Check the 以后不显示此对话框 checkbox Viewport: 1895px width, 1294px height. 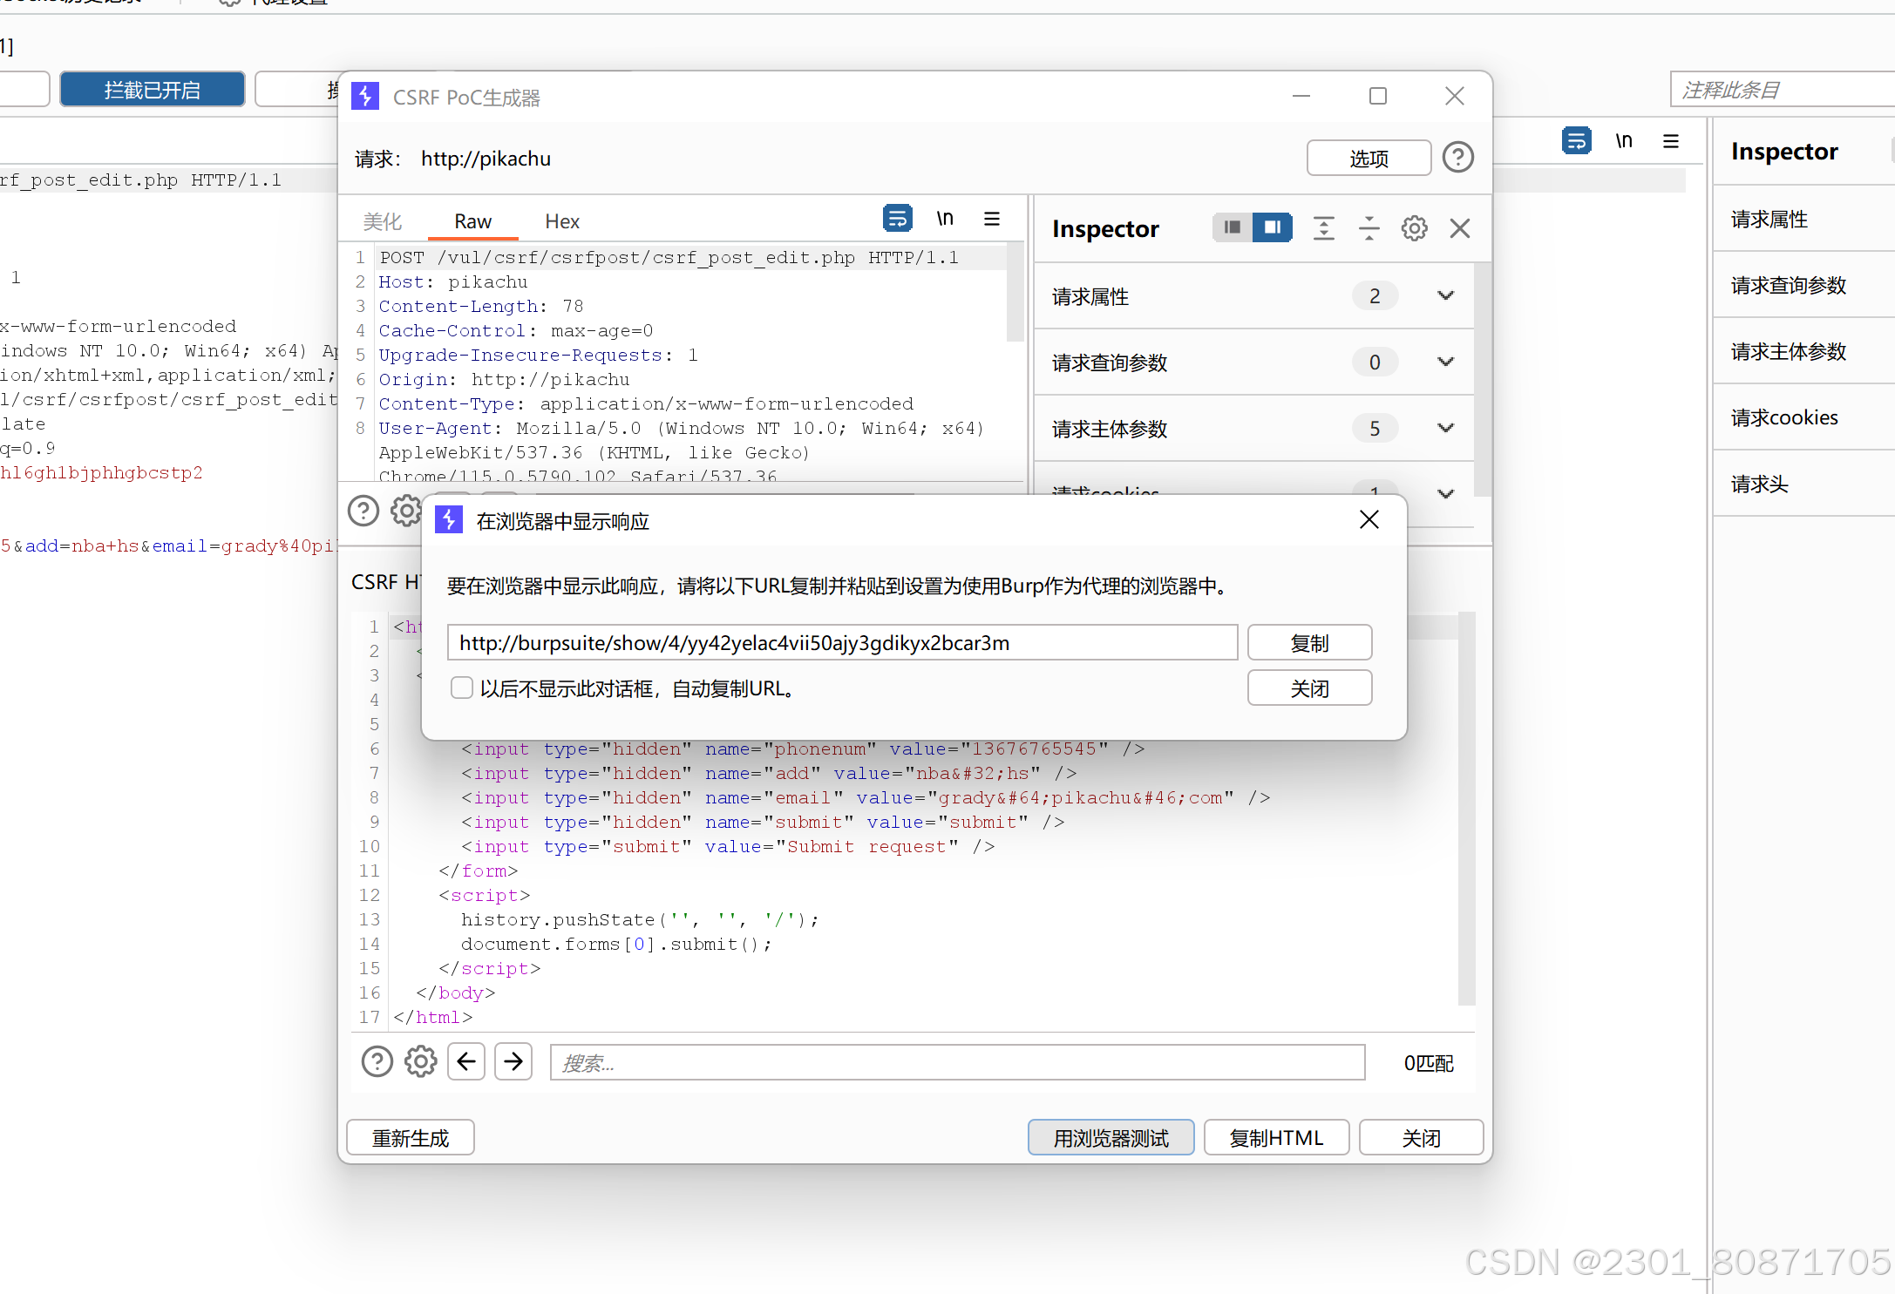pyautogui.click(x=462, y=688)
